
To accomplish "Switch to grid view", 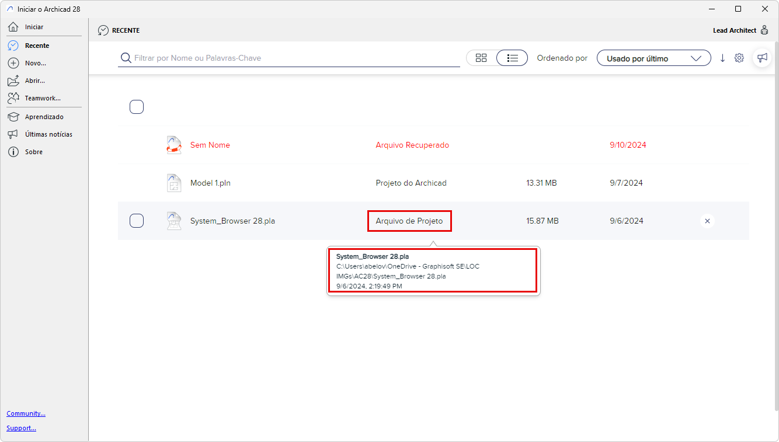I will point(481,58).
